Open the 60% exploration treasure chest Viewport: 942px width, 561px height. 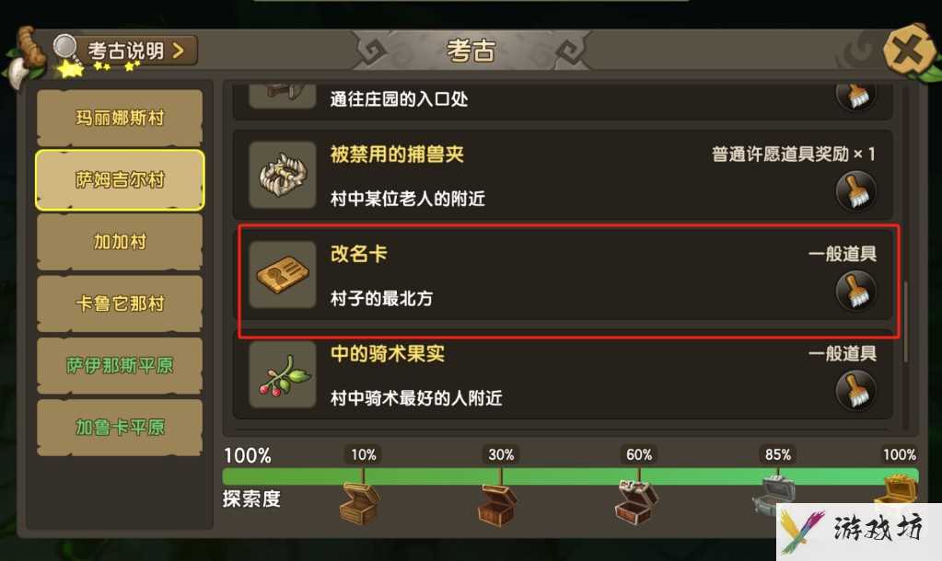[x=636, y=501]
